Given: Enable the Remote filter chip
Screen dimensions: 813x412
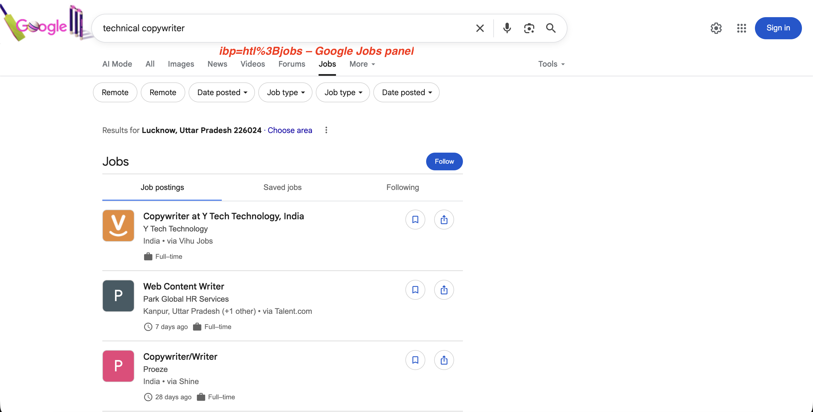Looking at the screenshot, I should 115,92.
